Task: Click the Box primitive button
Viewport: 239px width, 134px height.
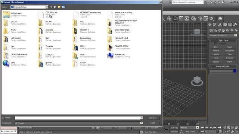Action: coord(216,47)
